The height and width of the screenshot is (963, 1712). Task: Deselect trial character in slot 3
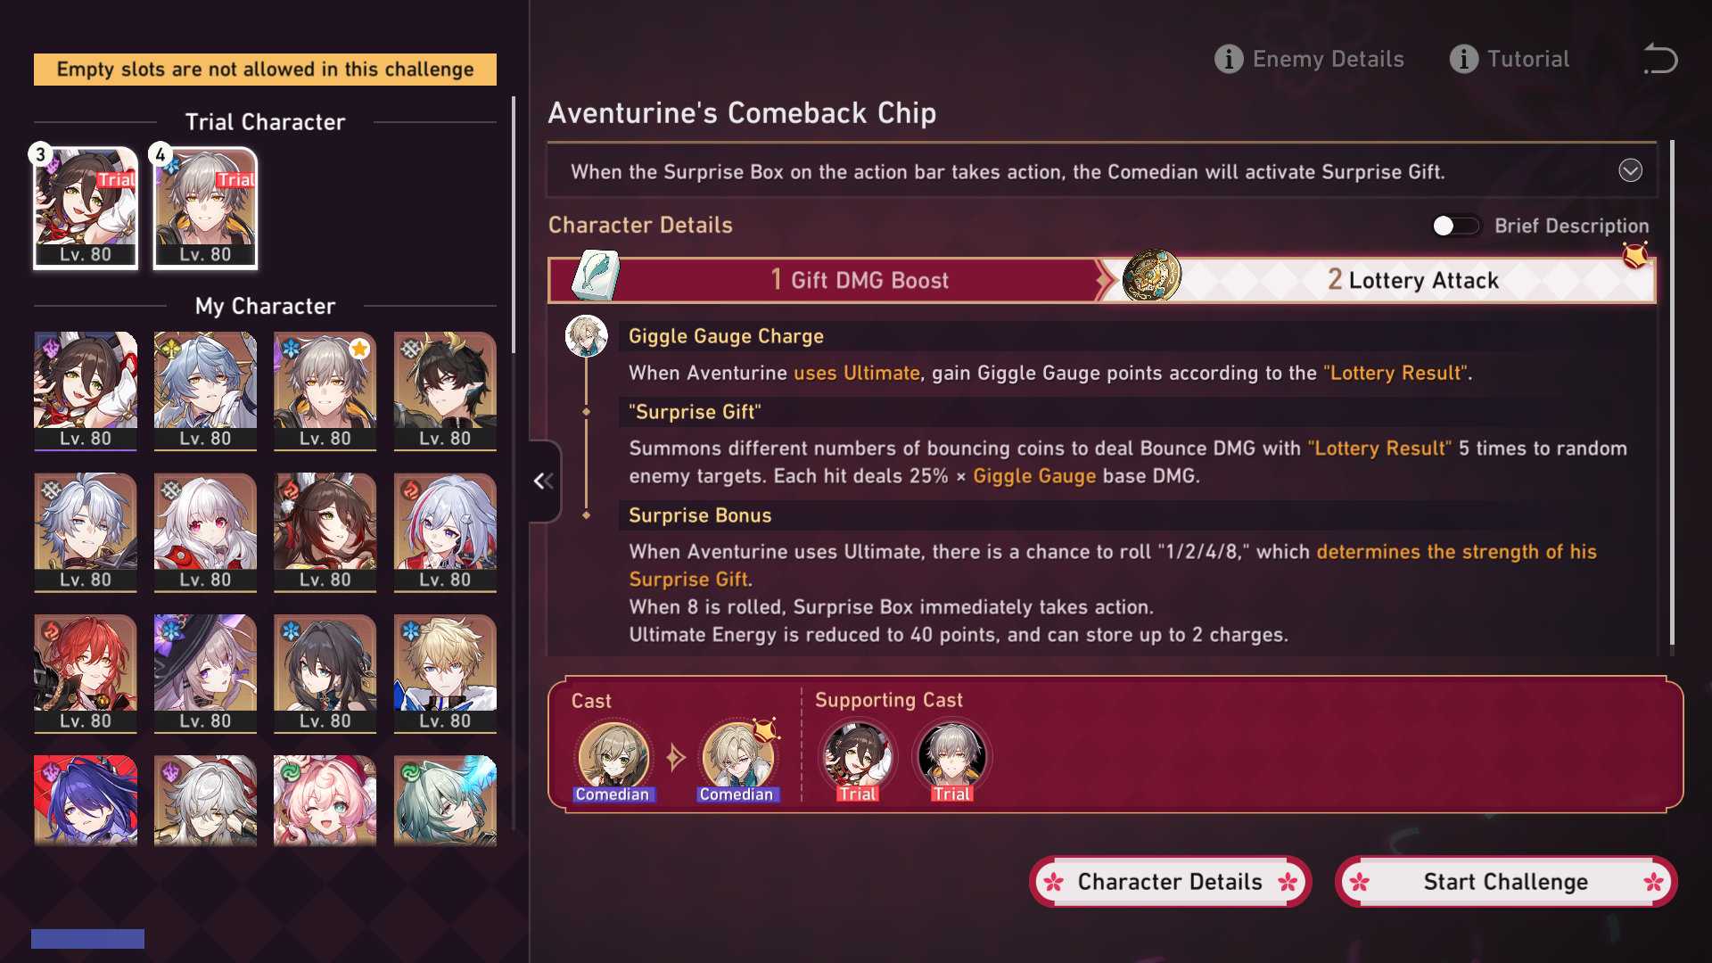[86, 208]
